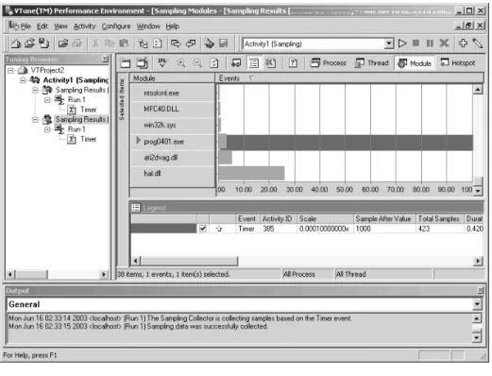Click first icon in sampling view toolbar

click(x=126, y=63)
